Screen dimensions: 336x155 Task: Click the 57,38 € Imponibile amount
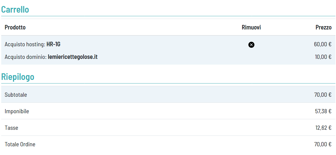[x=323, y=111]
